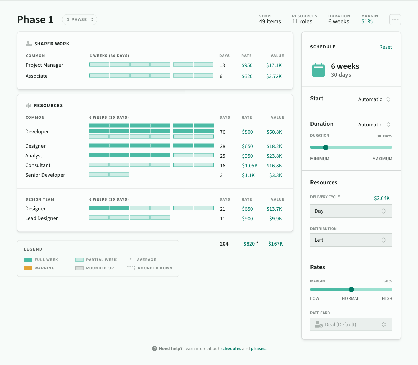Viewport: 418px width, 365px height.
Task: Open the Start Automatic dropdown
Action: (374, 99)
